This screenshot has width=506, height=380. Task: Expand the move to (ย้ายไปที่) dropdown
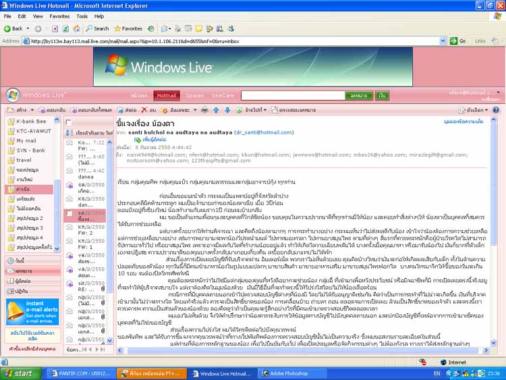[x=265, y=110]
